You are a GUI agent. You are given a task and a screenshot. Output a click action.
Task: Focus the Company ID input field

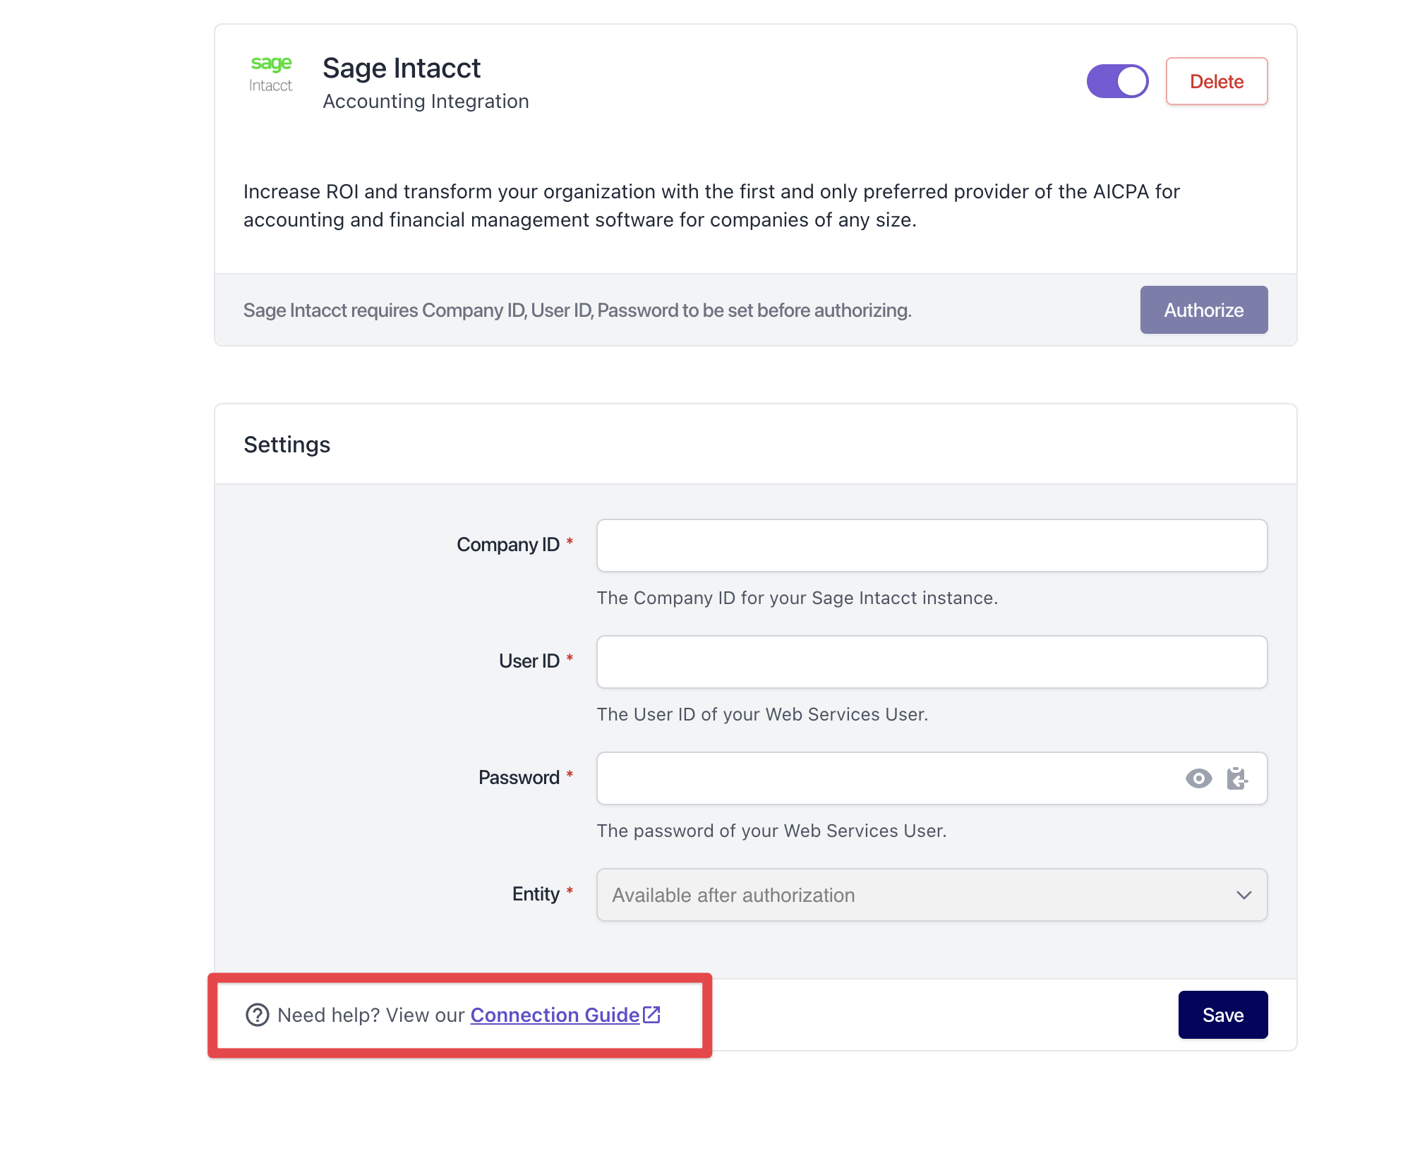point(932,546)
